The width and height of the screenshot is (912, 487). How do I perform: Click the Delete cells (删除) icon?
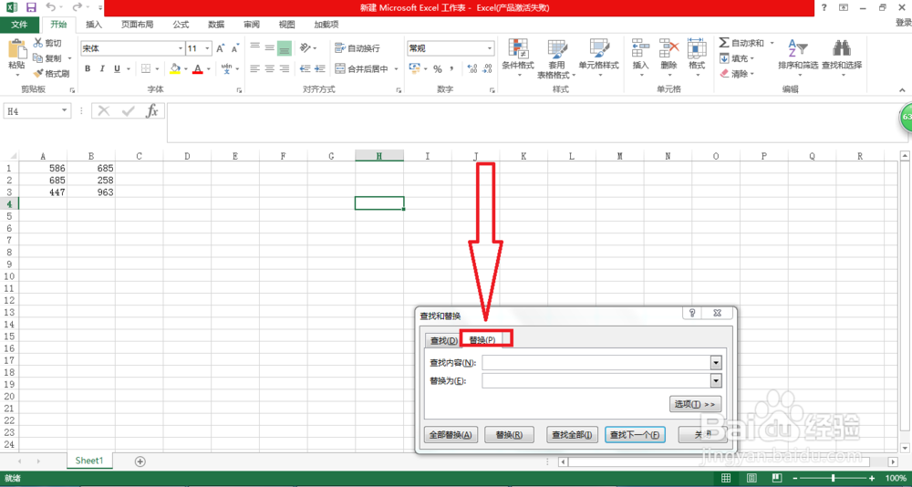[668, 47]
